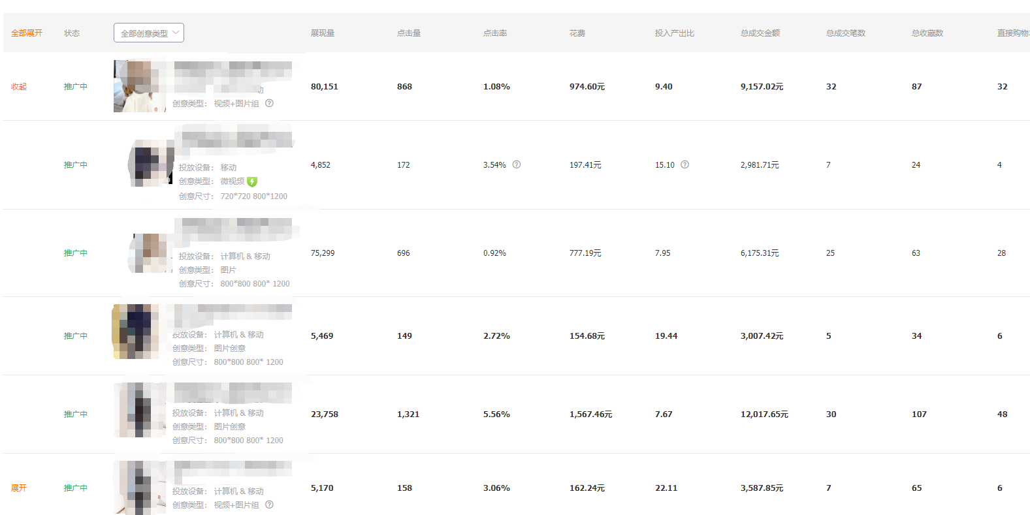Click help icon beside first row 视频+图片组

[x=269, y=103]
